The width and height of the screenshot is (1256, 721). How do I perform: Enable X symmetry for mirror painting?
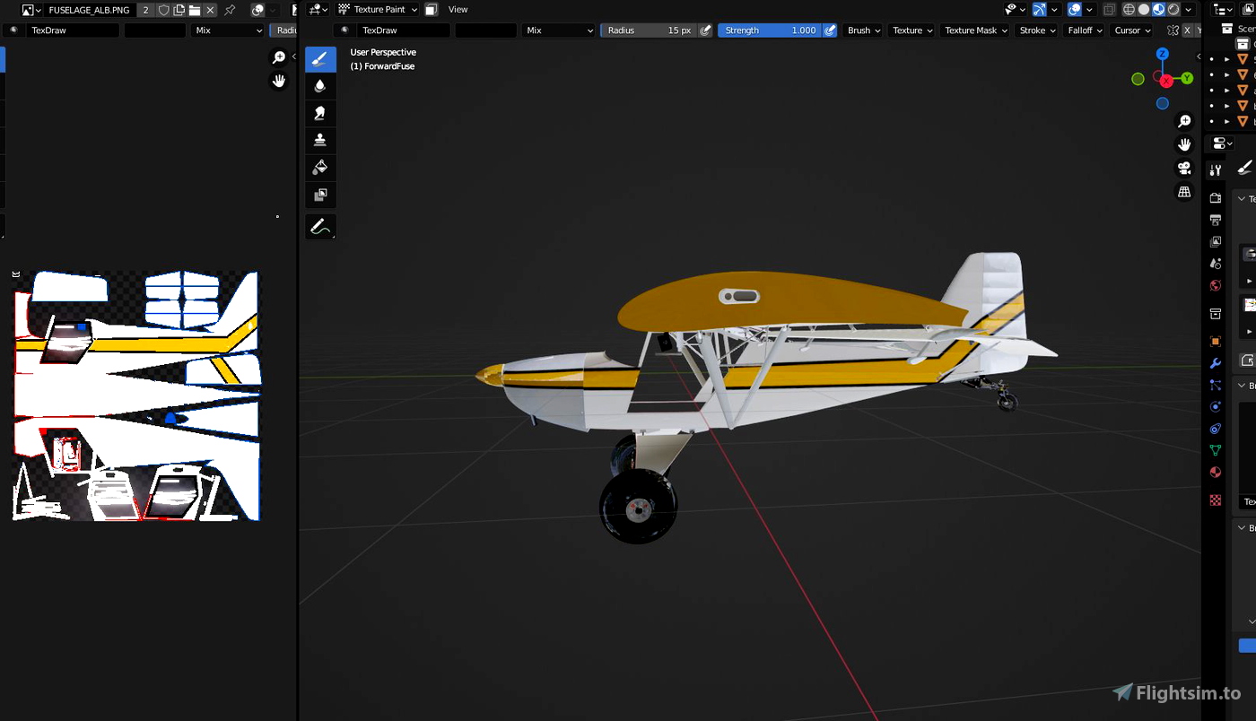click(1188, 30)
